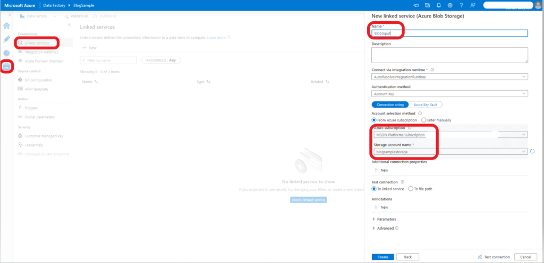The width and height of the screenshot is (544, 263).
Task: Click the notifications bell icon
Action: tap(439, 5)
